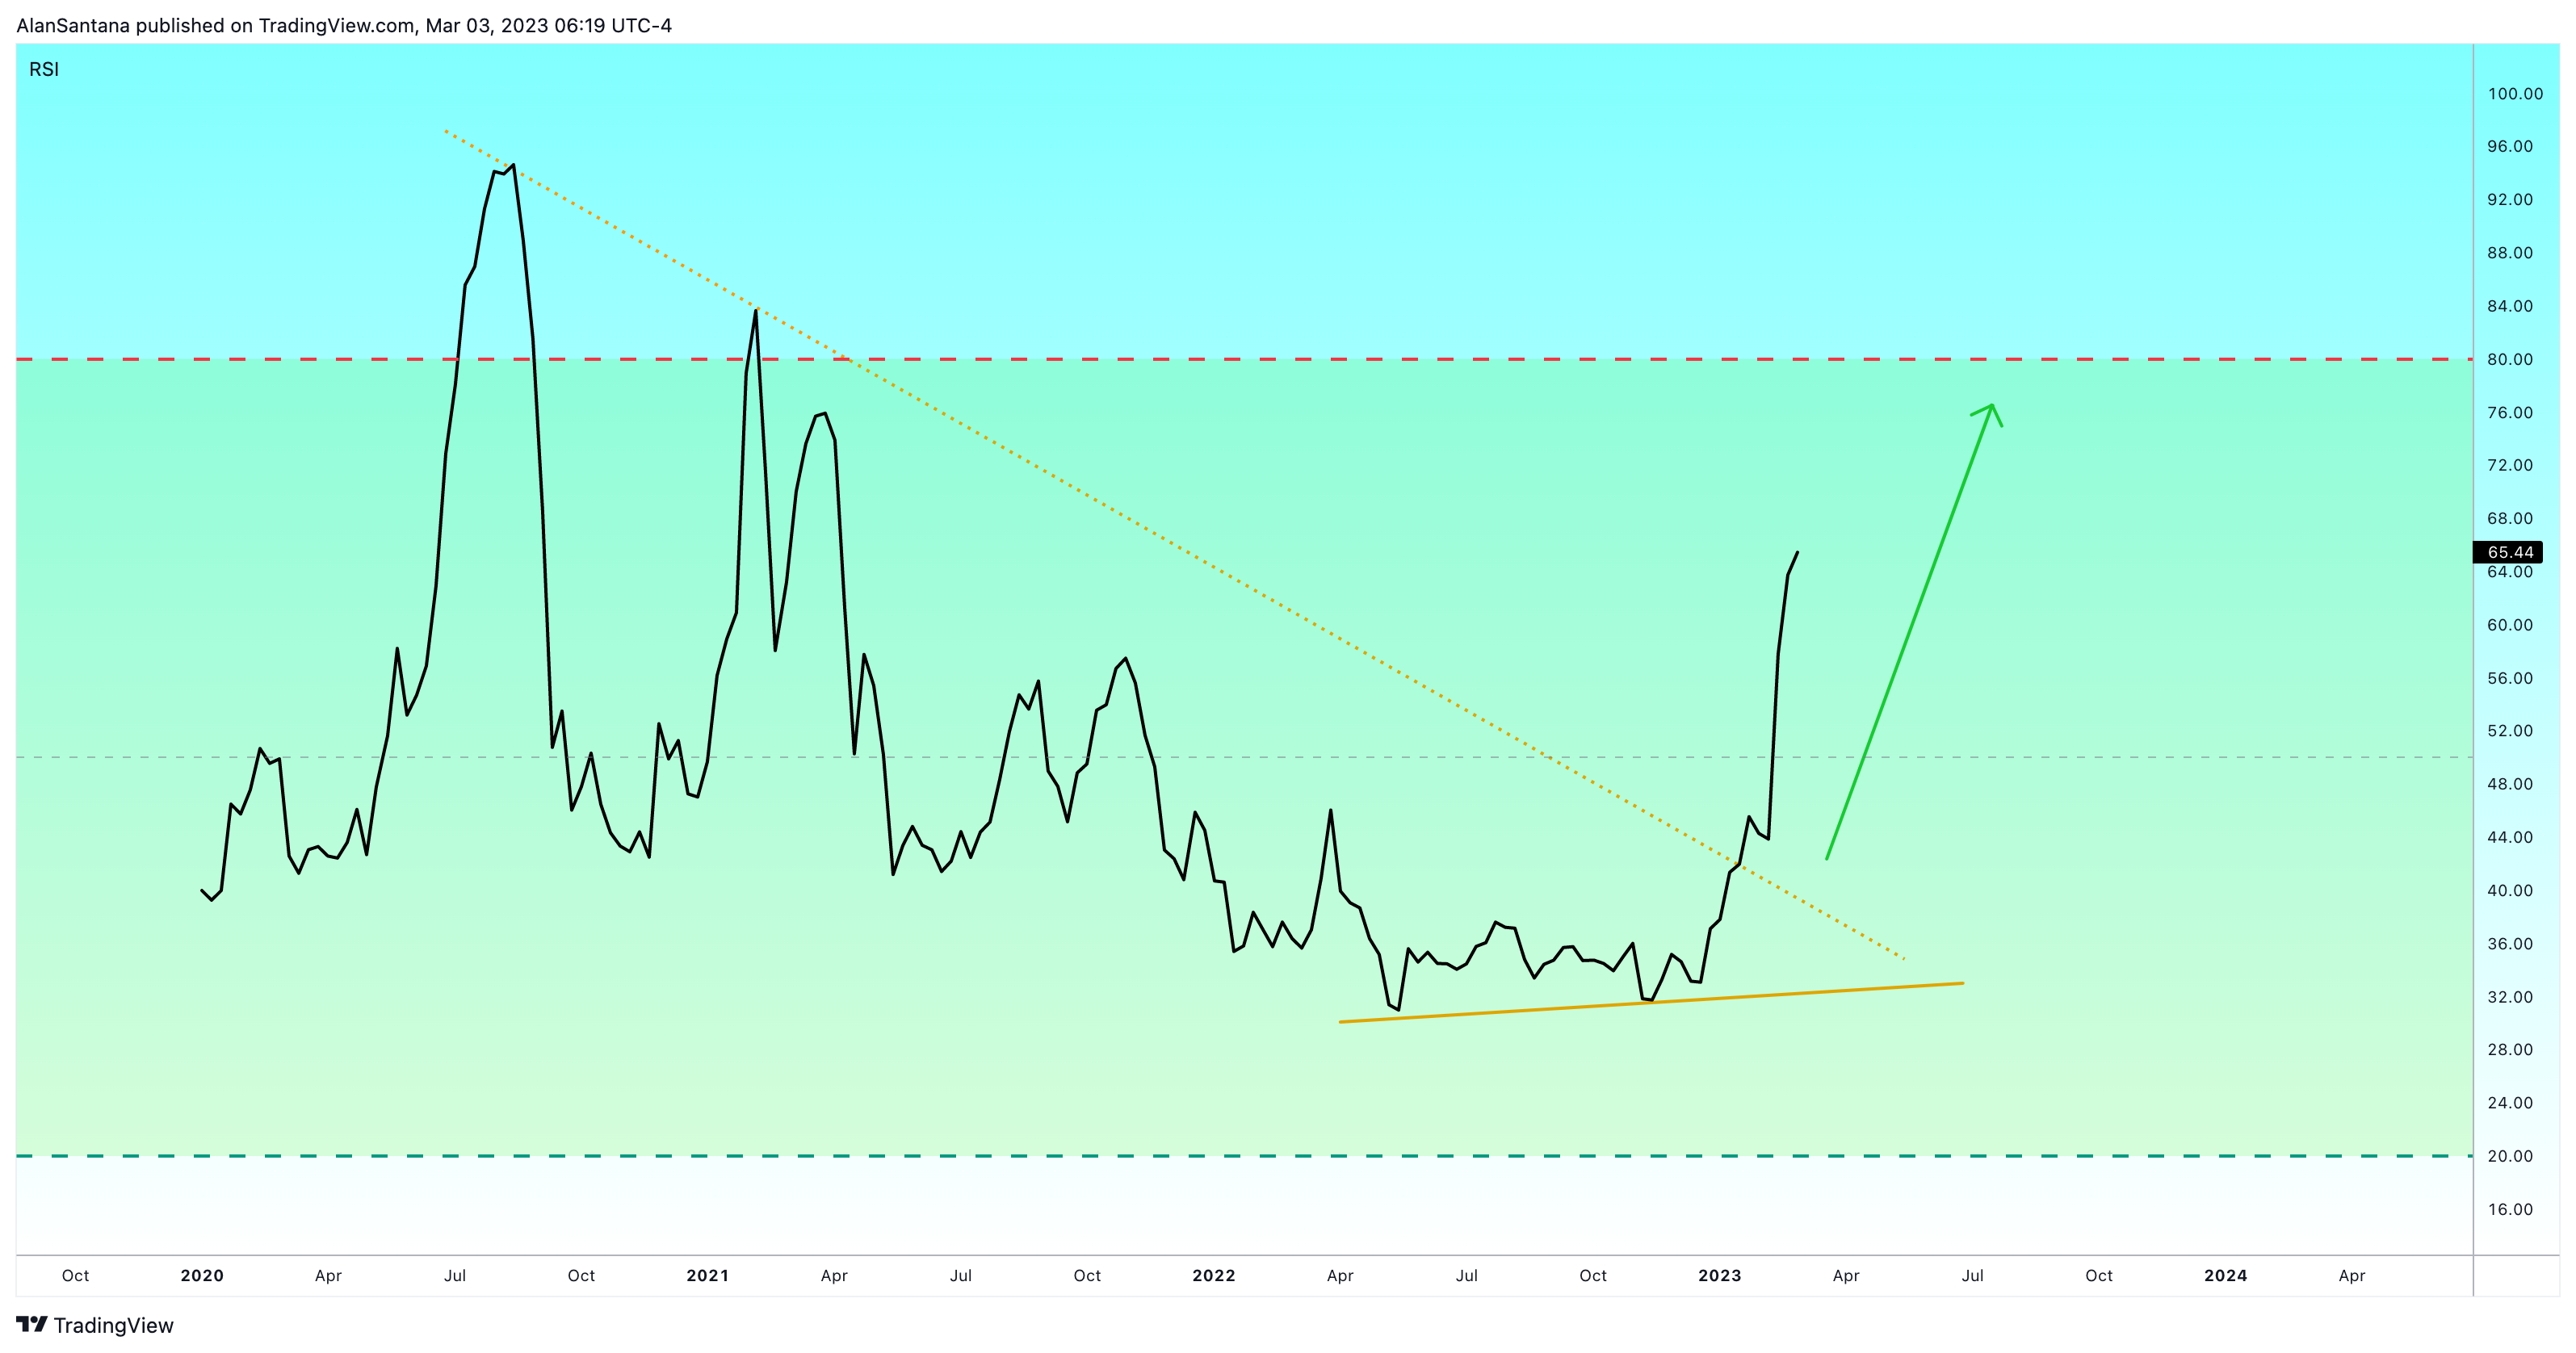The height and width of the screenshot is (1353, 2576).
Task: Click the 40.00 price scale label
Action: 2510,890
